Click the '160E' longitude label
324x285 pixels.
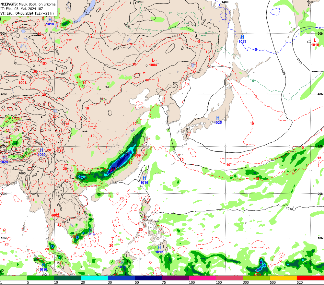pos(311,2)
